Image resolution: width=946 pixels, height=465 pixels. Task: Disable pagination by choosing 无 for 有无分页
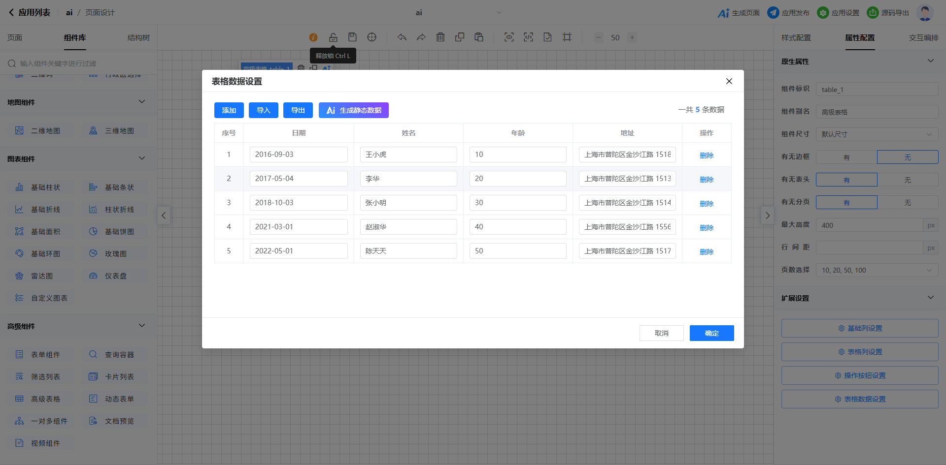908,203
